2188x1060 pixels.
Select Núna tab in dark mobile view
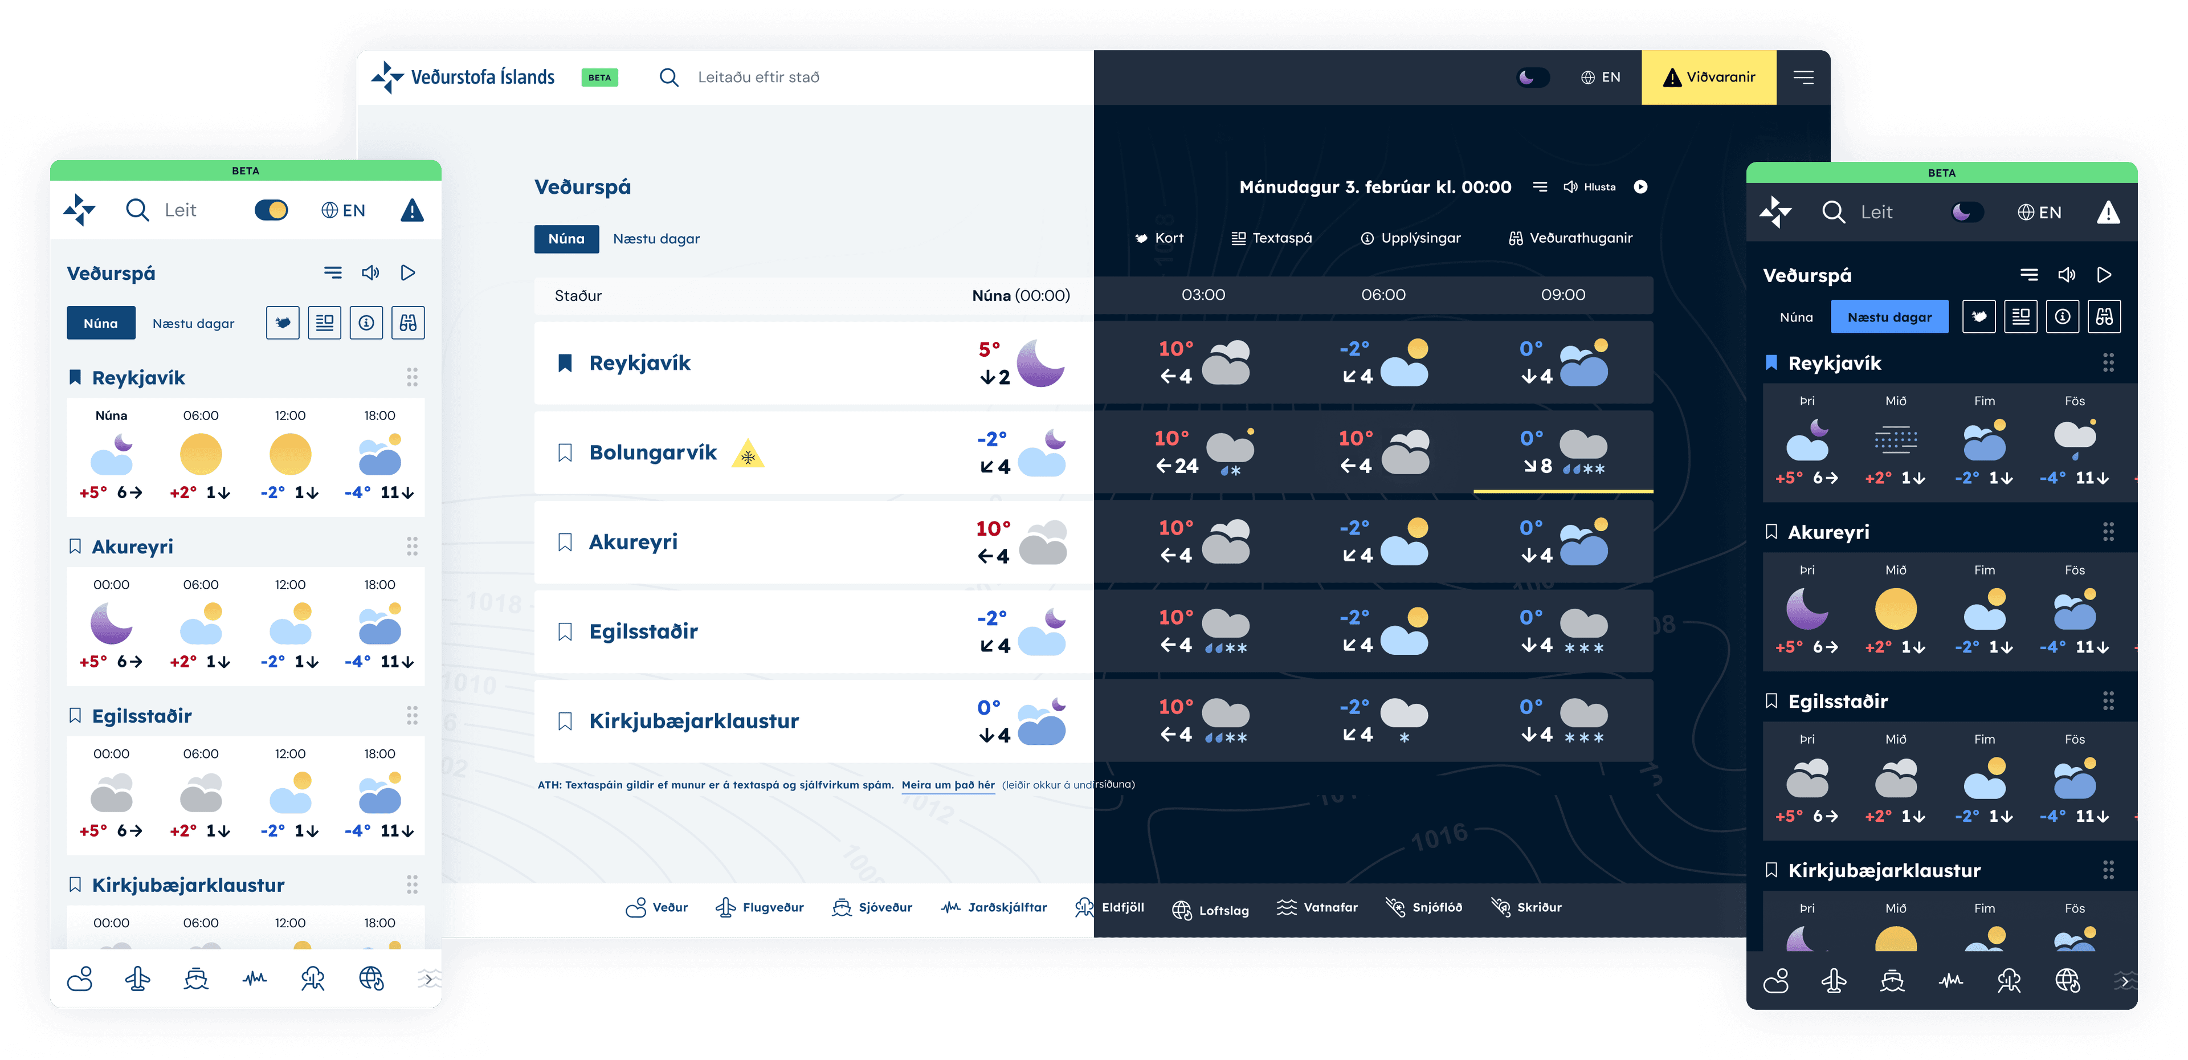point(1797,317)
